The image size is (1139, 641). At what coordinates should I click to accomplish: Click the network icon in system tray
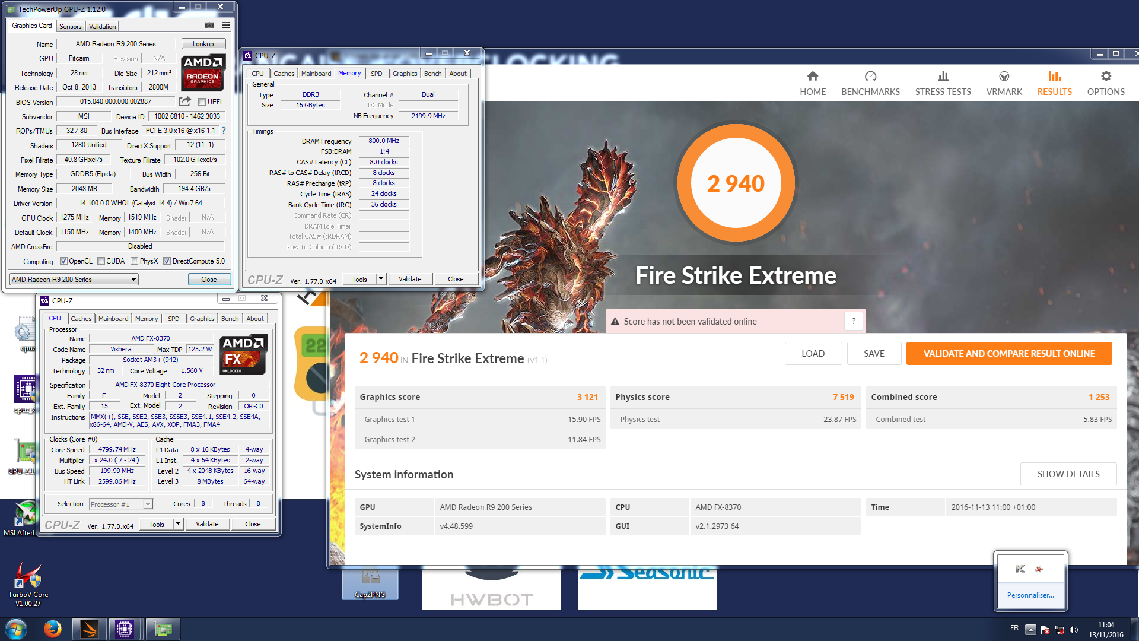coord(1060,630)
